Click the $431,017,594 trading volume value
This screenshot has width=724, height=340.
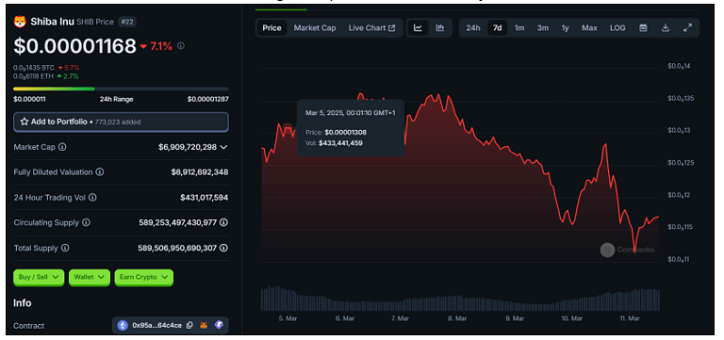(204, 198)
